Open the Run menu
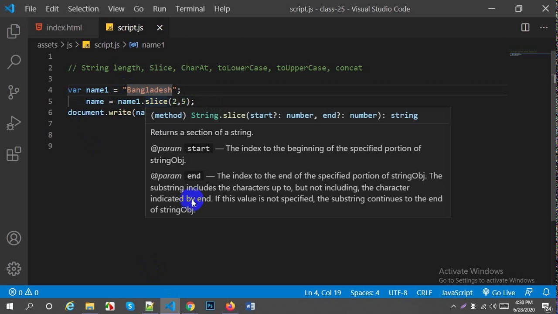 coord(160,9)
